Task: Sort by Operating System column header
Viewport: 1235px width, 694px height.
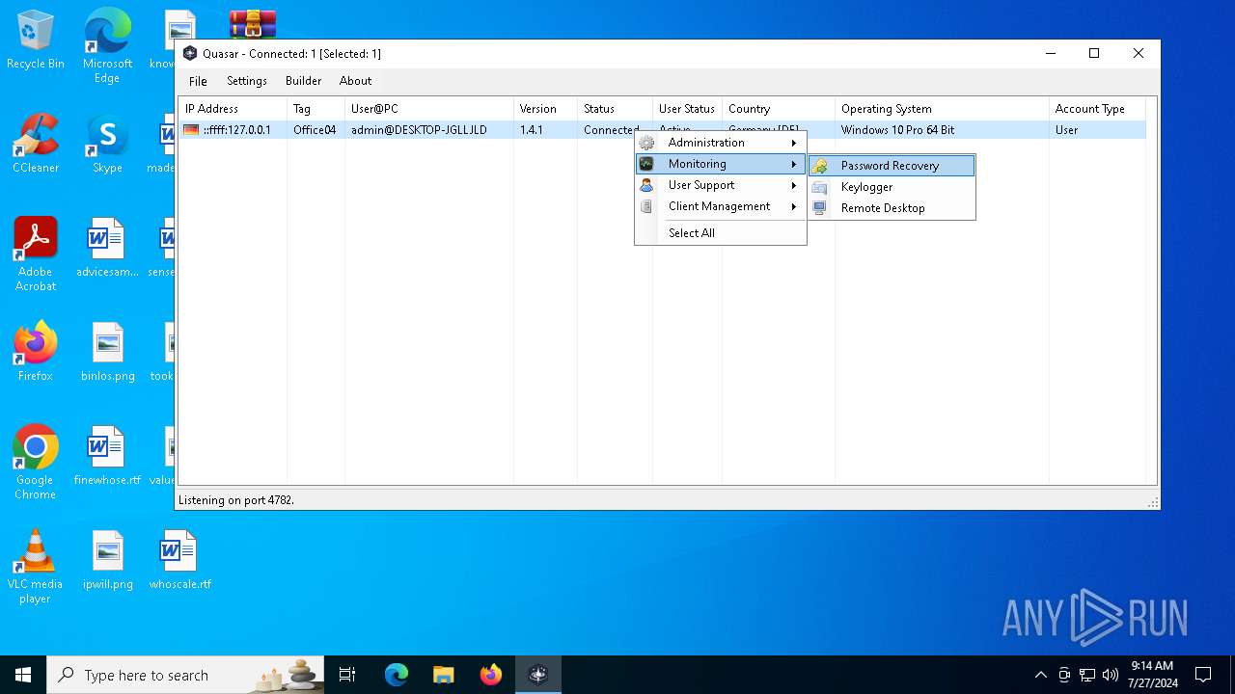Action: click(942, 109)
